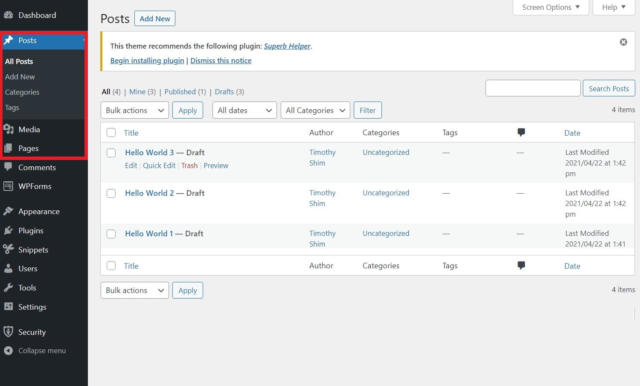The image size is (640, 386).
Task: Click the Search Posts button
Action: pyautogui.click(x=609, y=88)
